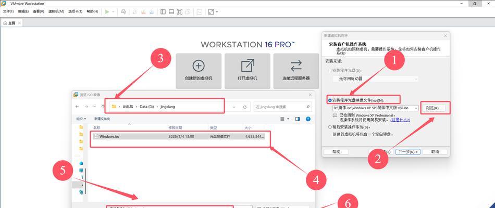
Task: Open the 选项卡(T) menu
Action: point(75,11)
